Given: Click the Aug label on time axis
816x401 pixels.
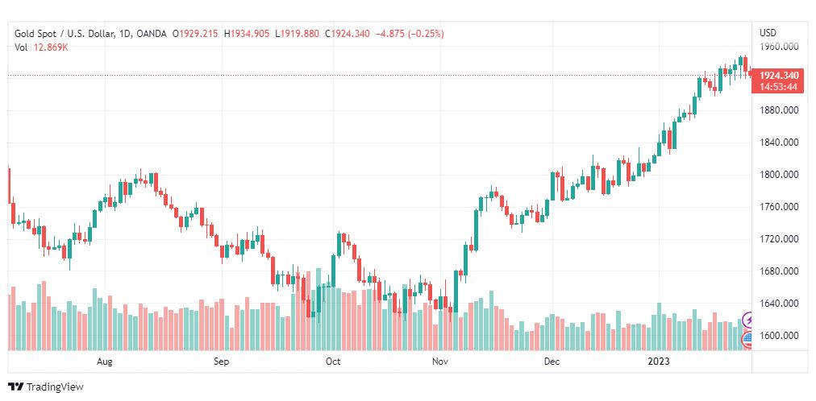Looking at the screenshot, I should (104, 362).
